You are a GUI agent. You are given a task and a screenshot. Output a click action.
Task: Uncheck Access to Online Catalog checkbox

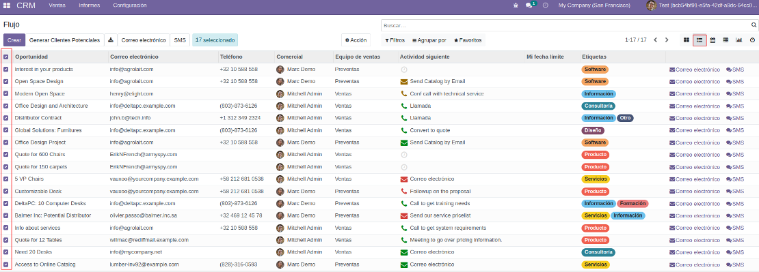[x=5, y=265]
